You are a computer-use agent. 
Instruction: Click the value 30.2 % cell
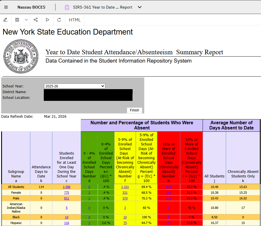pos(191,187)
